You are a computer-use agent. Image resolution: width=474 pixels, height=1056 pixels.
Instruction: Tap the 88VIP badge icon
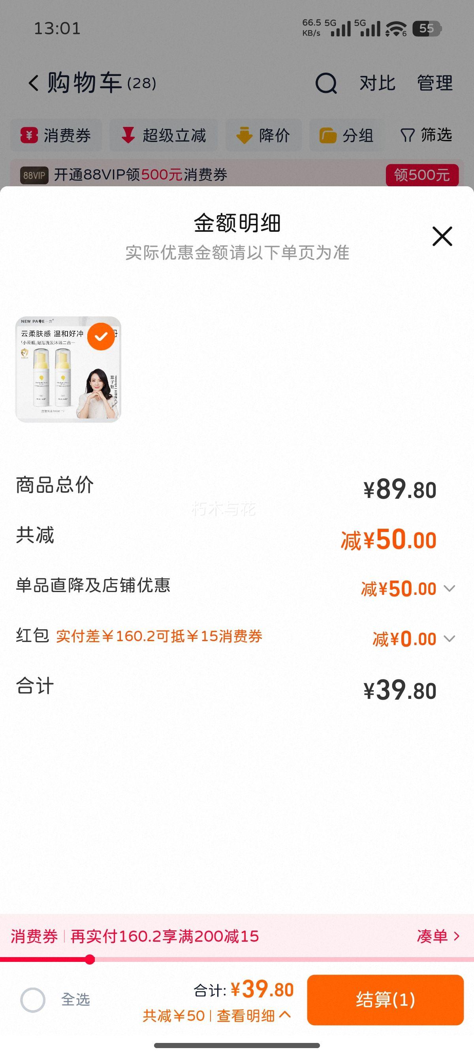34,176
